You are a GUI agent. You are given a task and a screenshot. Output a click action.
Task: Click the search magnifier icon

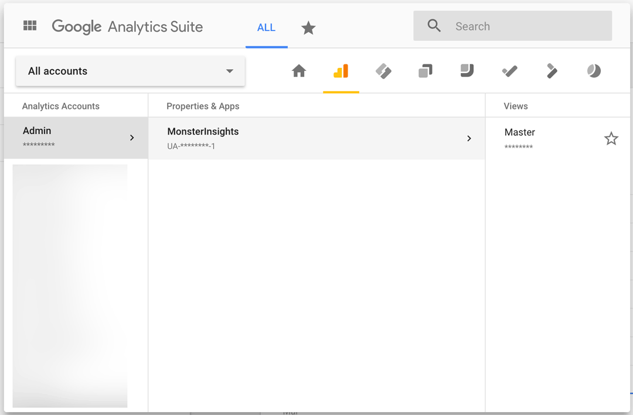[434, 26]
